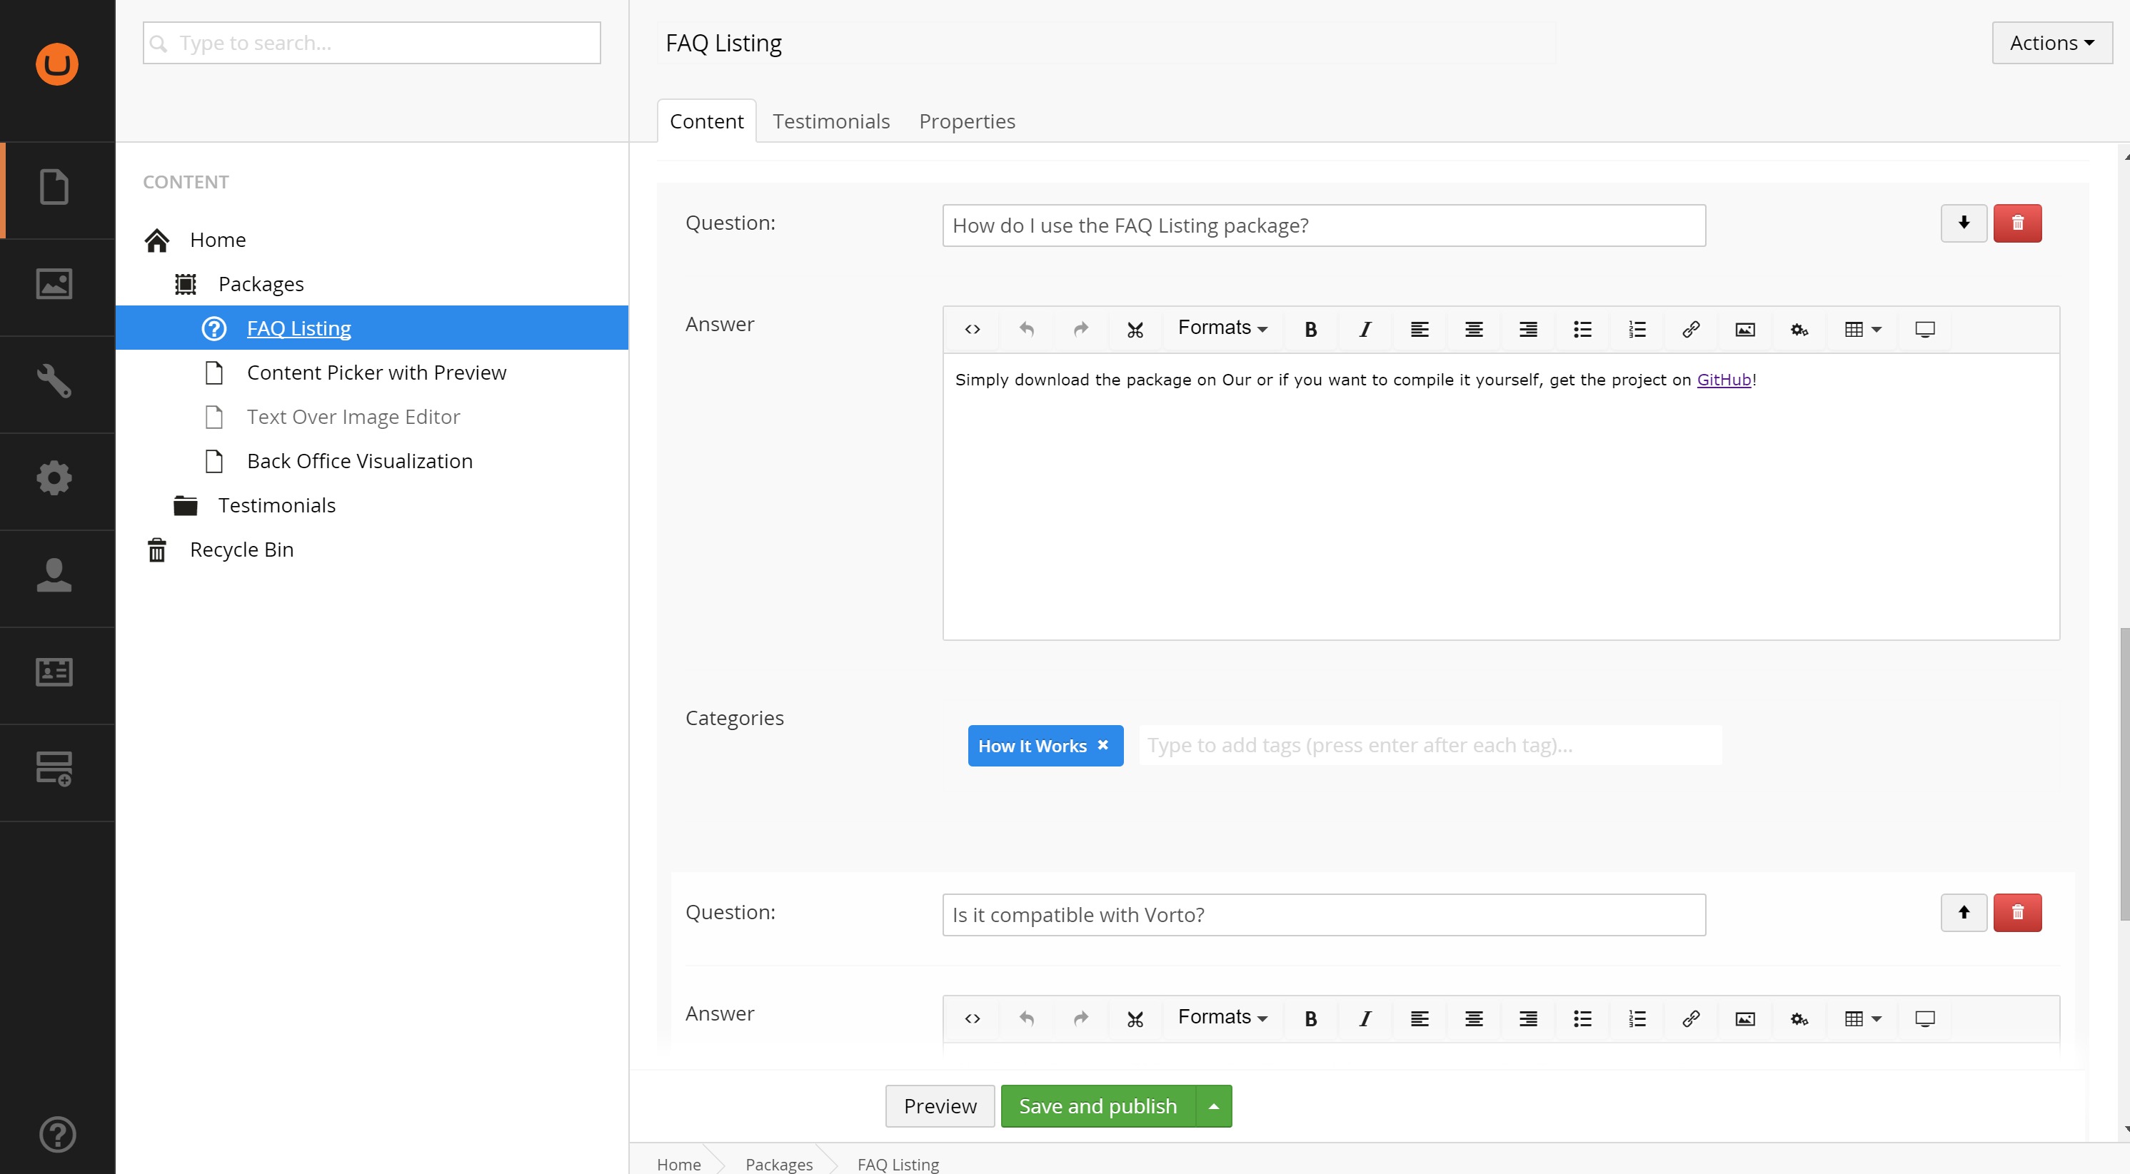Open the Users section in sidebar
The width and height of the screenshot is (2130, 1174).
pyautogui.click(x=54, y=575)
